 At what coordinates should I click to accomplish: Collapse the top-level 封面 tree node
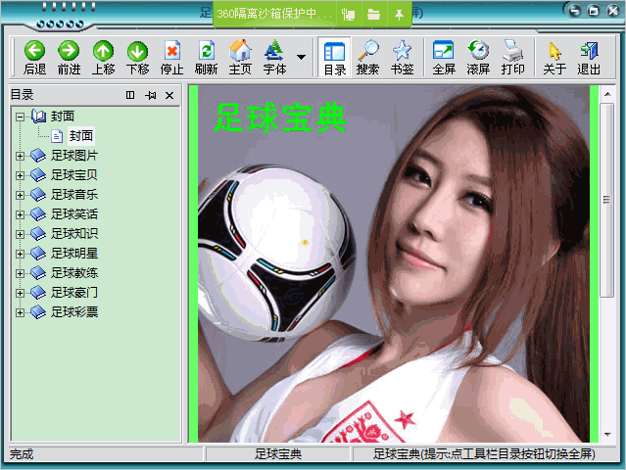point(20,117)
